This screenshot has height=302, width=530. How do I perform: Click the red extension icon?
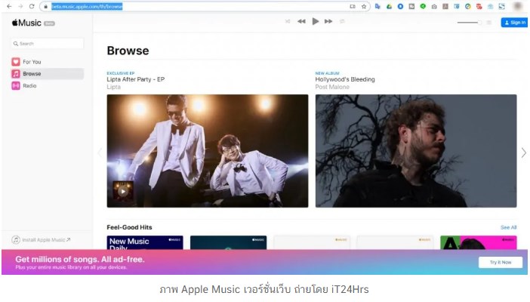[x=479, y=7]
